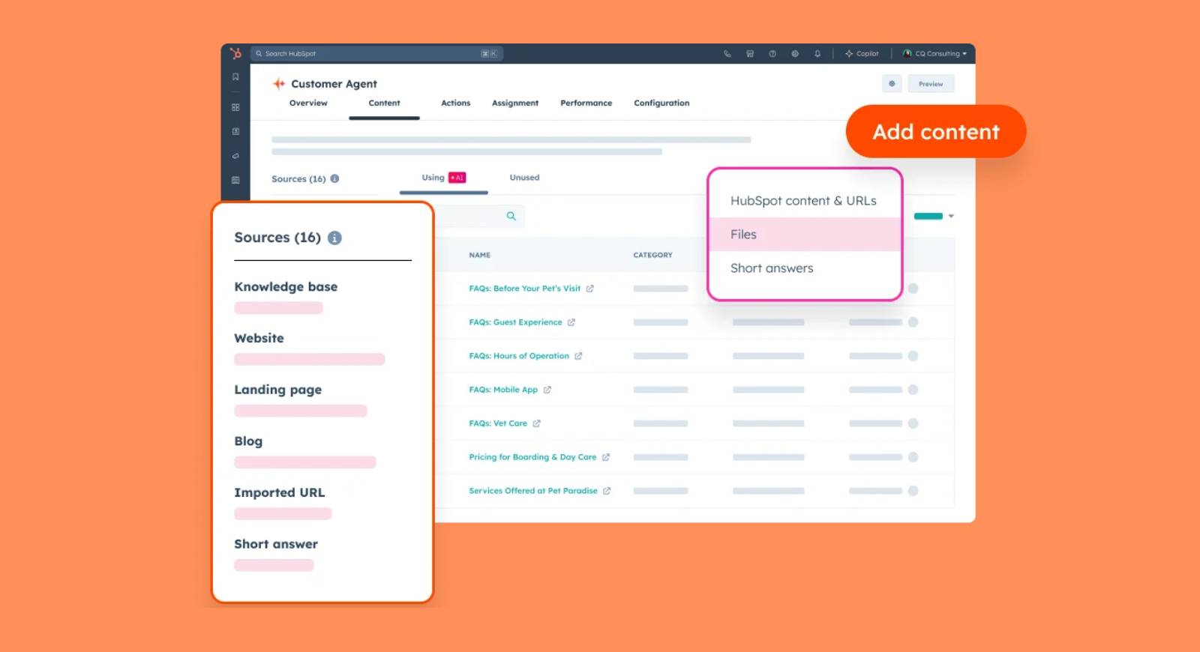Open external link icon for FAQs: Mobile App

[547, 390]
